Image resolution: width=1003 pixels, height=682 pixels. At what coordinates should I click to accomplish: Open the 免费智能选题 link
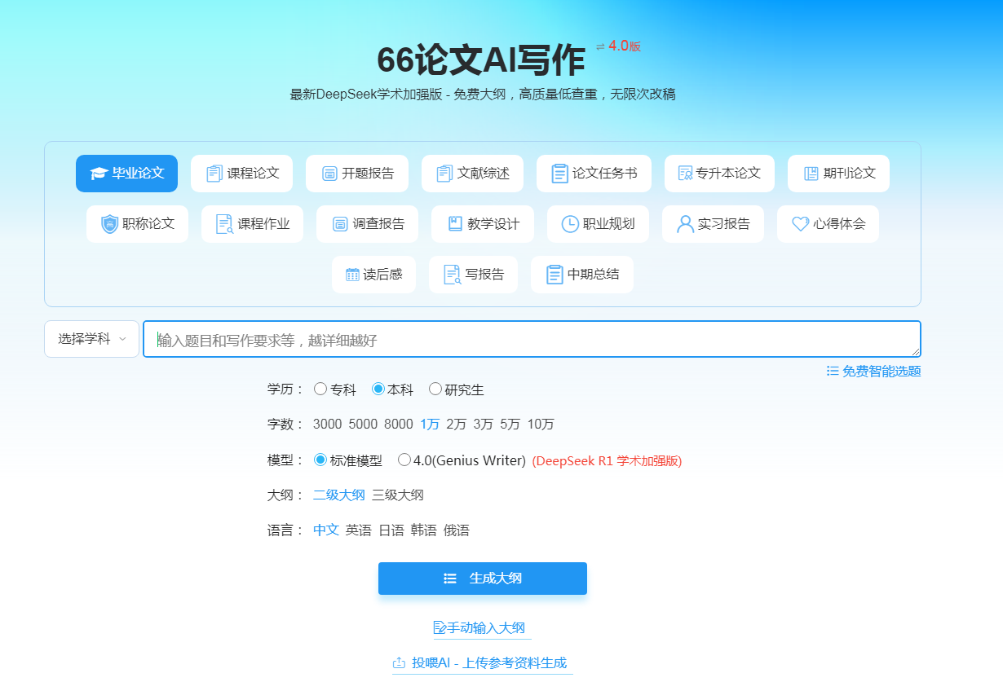pos(873,372)
